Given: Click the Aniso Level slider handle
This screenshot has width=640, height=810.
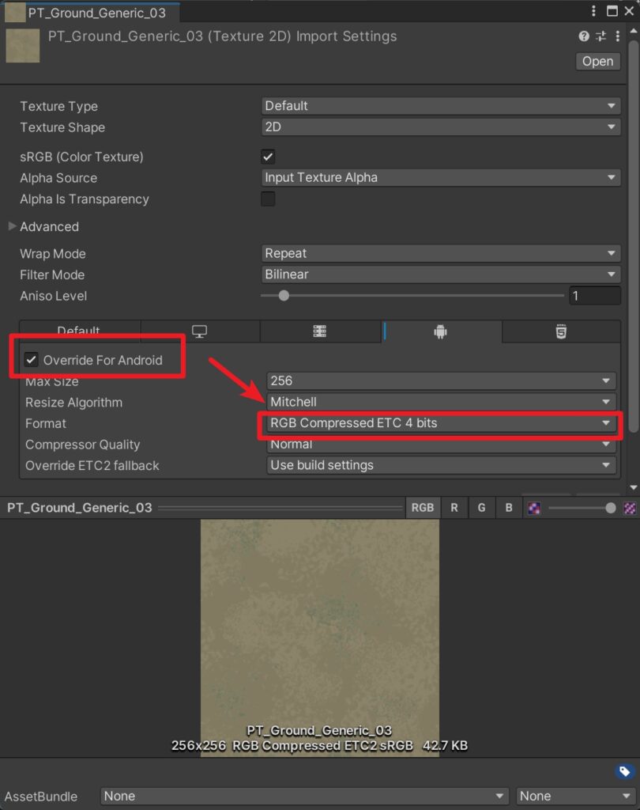Looking at the screenshot, I should pos(284,296).
